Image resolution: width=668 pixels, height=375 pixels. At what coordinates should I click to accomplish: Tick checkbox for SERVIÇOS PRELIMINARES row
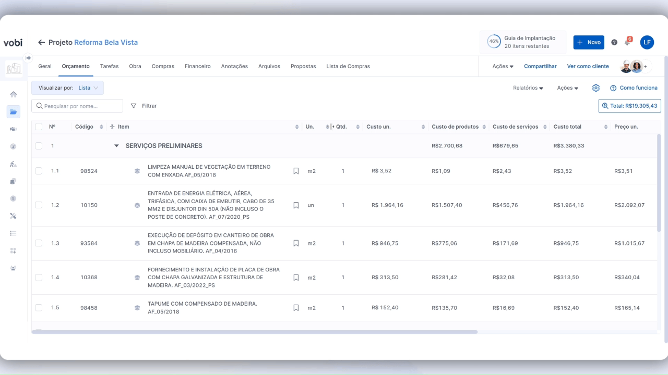point(39,146)
